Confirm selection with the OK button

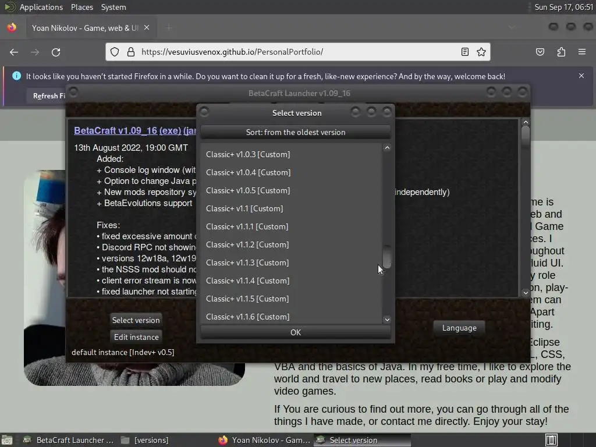(x=295, y=332)
